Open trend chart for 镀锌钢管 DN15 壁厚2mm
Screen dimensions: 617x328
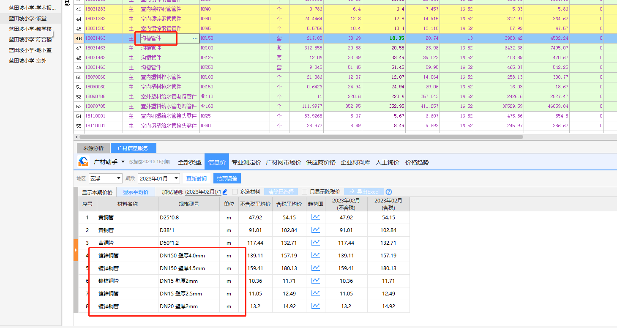(x=316, y=281)
